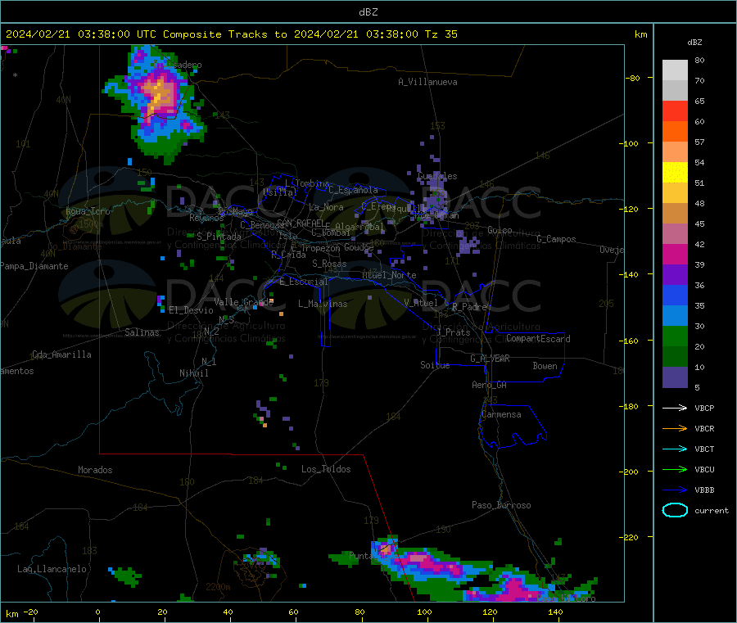Click the R_Padre label
The image size is (737, 623).
click(469, 307)
